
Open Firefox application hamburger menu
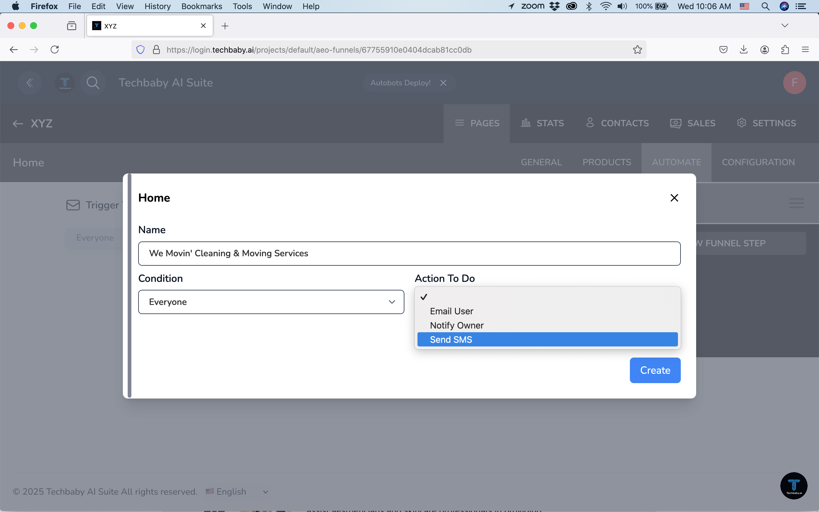pos(805,50)
